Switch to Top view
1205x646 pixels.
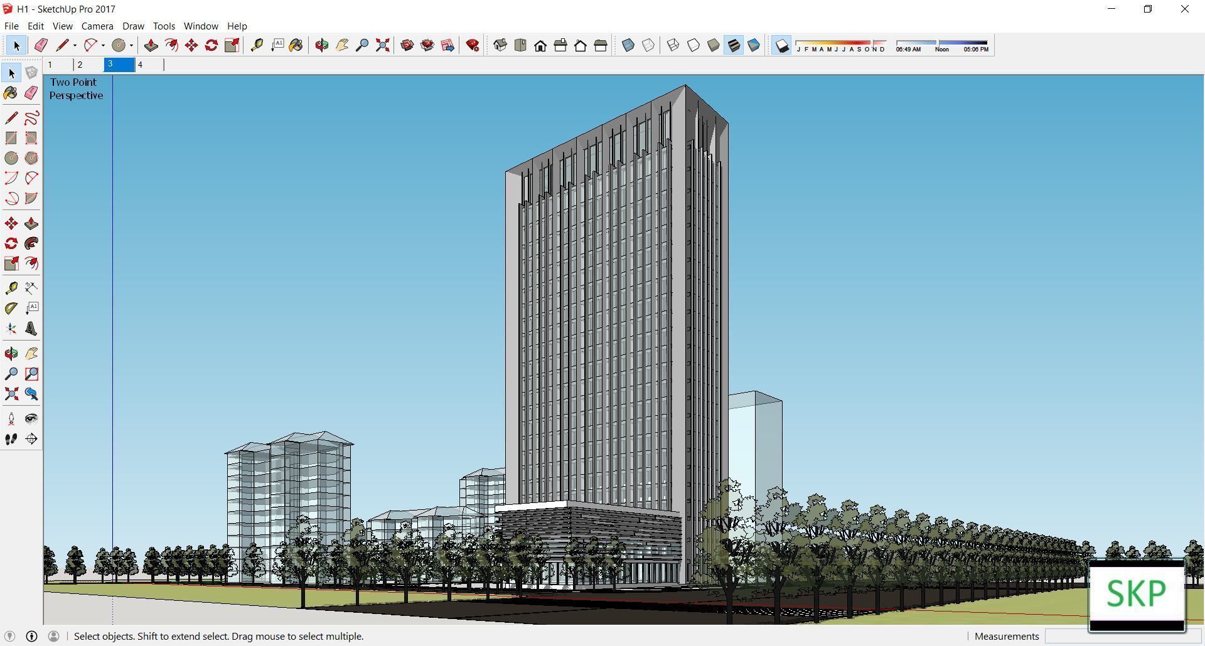pos(520,45)
